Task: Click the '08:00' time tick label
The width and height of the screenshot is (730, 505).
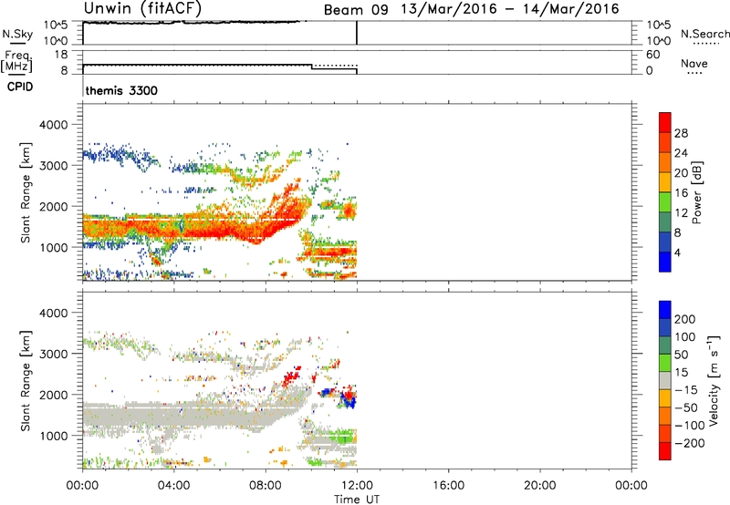Action: click(x=265, y=486)
